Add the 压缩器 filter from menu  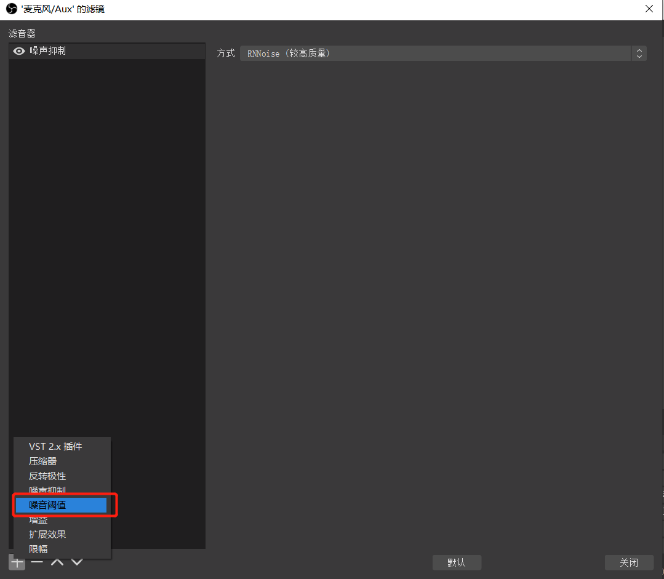pyautogui.click(x=43, y=461)
